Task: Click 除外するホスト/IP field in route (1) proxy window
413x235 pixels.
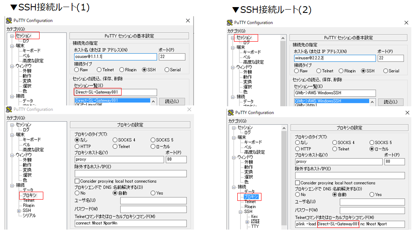Action: 131,174
